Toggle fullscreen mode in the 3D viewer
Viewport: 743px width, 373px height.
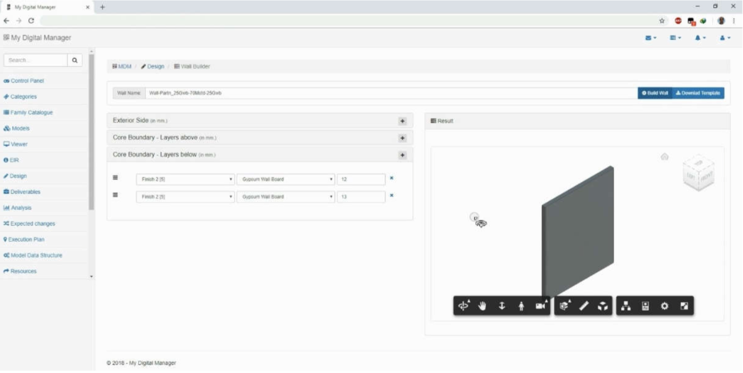coord(684,306)
